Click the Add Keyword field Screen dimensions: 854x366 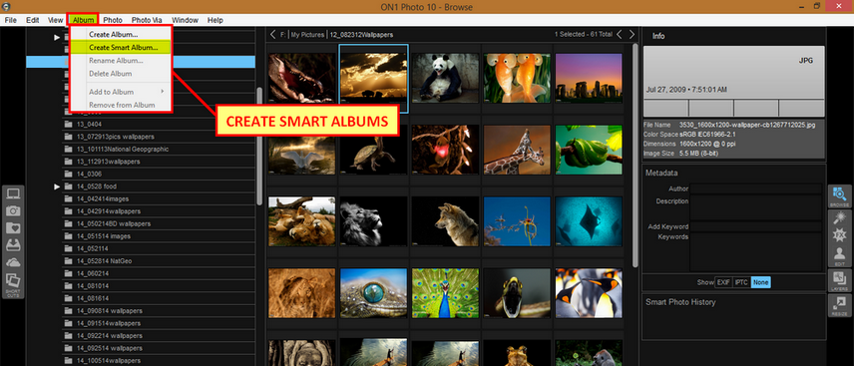coord(756,226)
